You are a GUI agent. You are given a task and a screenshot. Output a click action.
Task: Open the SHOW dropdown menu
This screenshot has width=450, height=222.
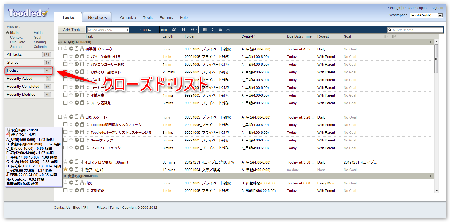[x=145, y=30]
